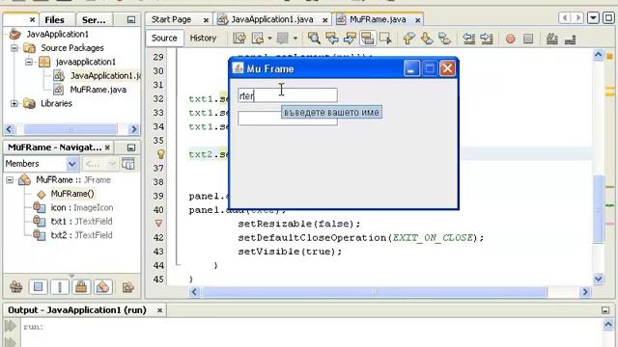Stop Macro Recording square icon

(x=528, y=39)
